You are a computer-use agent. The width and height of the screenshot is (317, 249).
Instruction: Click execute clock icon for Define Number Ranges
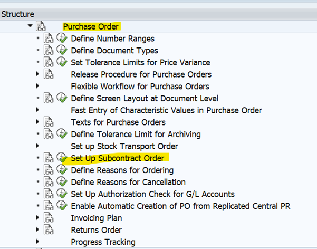pos(62,39)
